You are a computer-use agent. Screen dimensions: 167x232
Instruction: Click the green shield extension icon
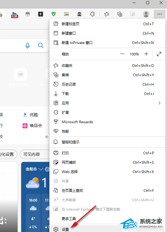point(54,14)
